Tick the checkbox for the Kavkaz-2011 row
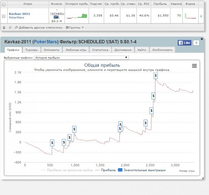The image size is (209, 195). tap(4, 16)
